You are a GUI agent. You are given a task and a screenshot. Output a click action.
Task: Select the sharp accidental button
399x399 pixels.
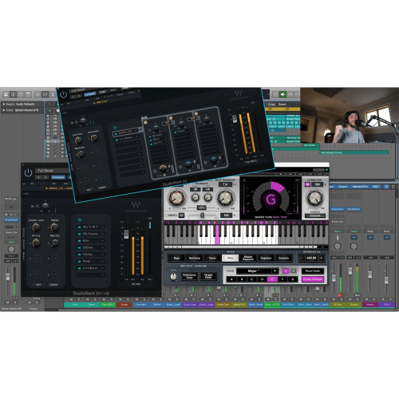point(294,271)
